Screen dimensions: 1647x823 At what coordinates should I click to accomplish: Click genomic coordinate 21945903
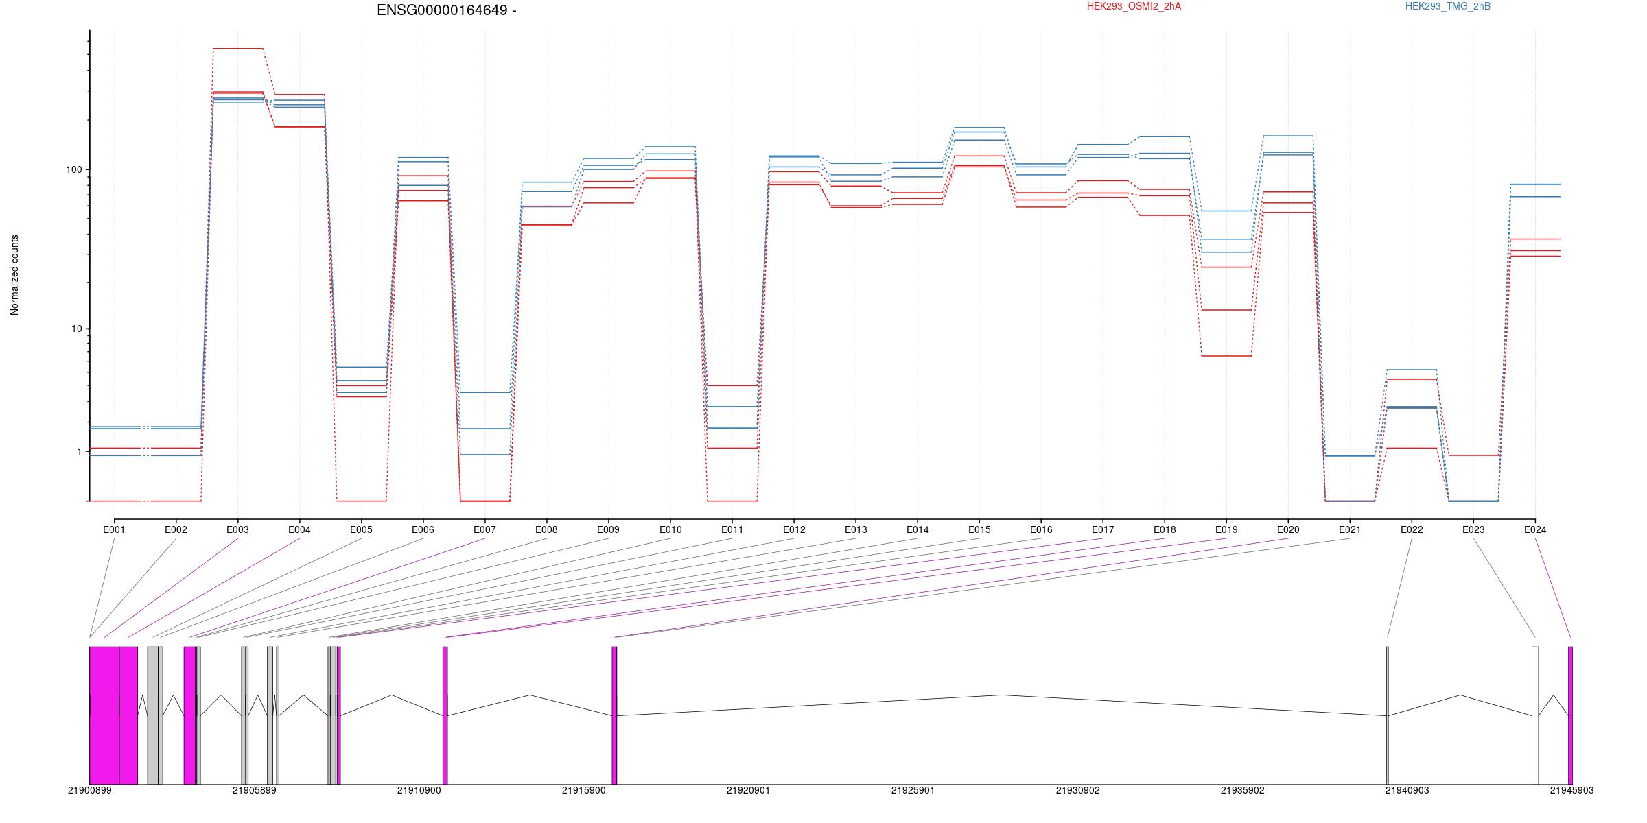coord(1572,790)
